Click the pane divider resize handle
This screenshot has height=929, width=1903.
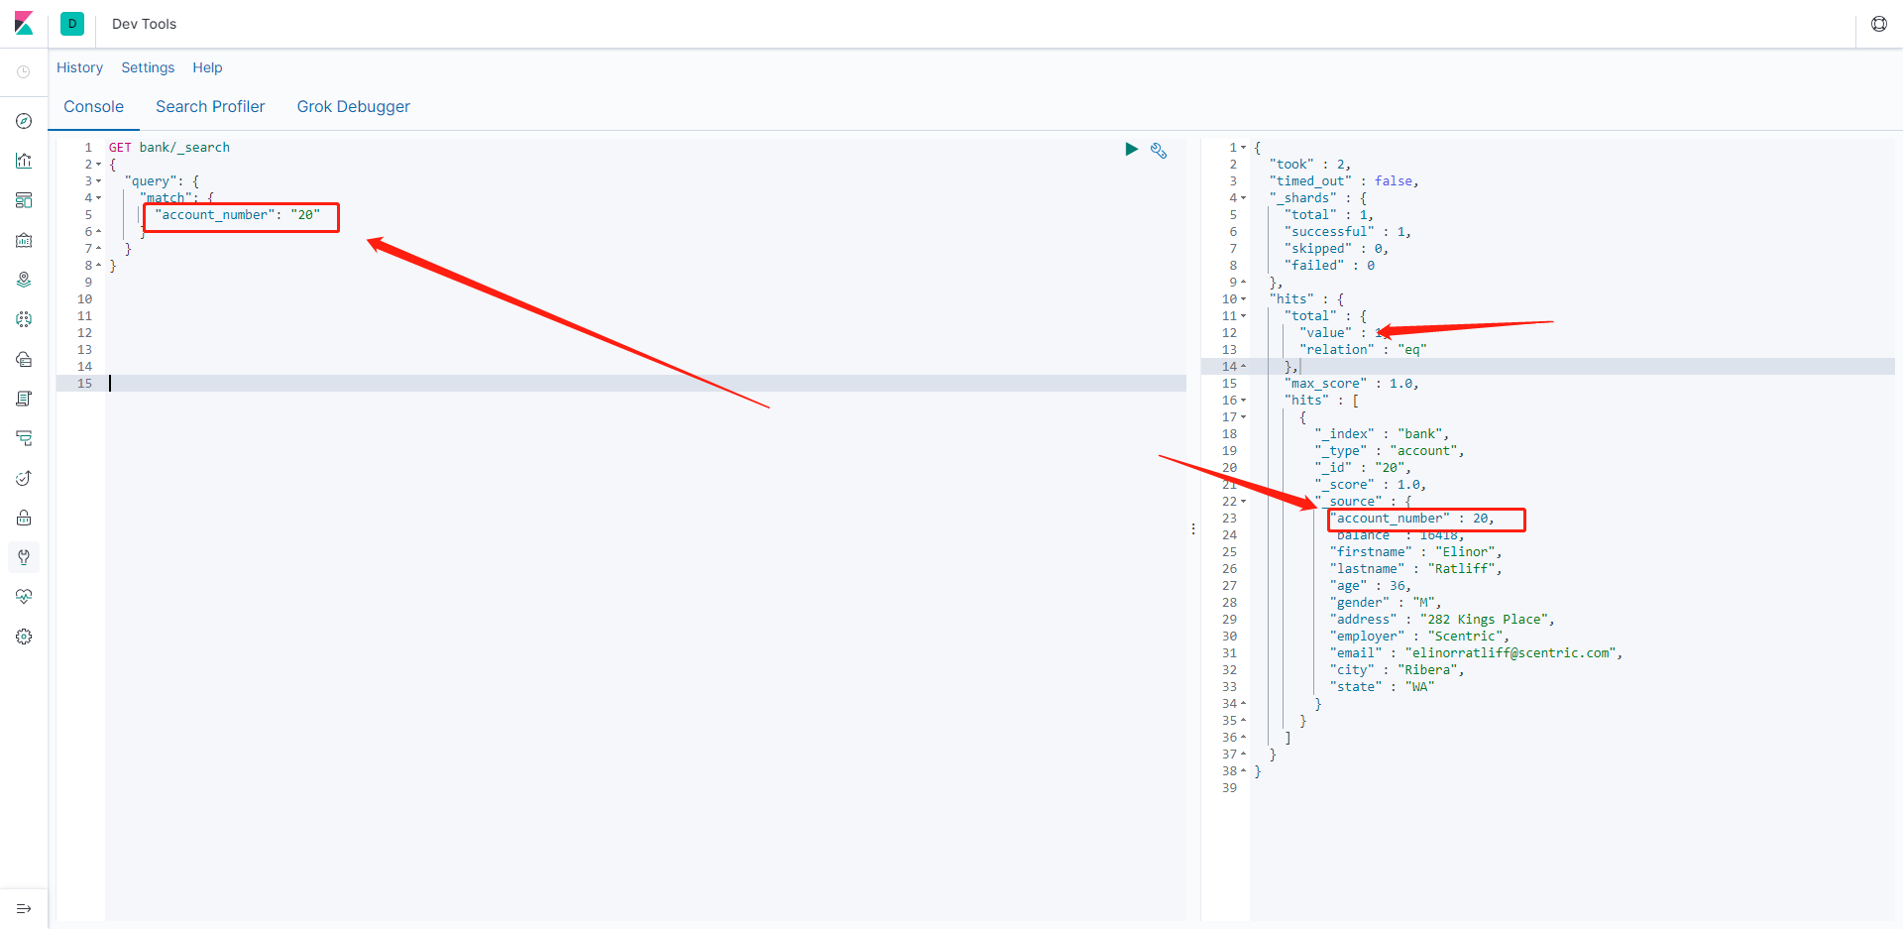click(x=1193, y=529)
